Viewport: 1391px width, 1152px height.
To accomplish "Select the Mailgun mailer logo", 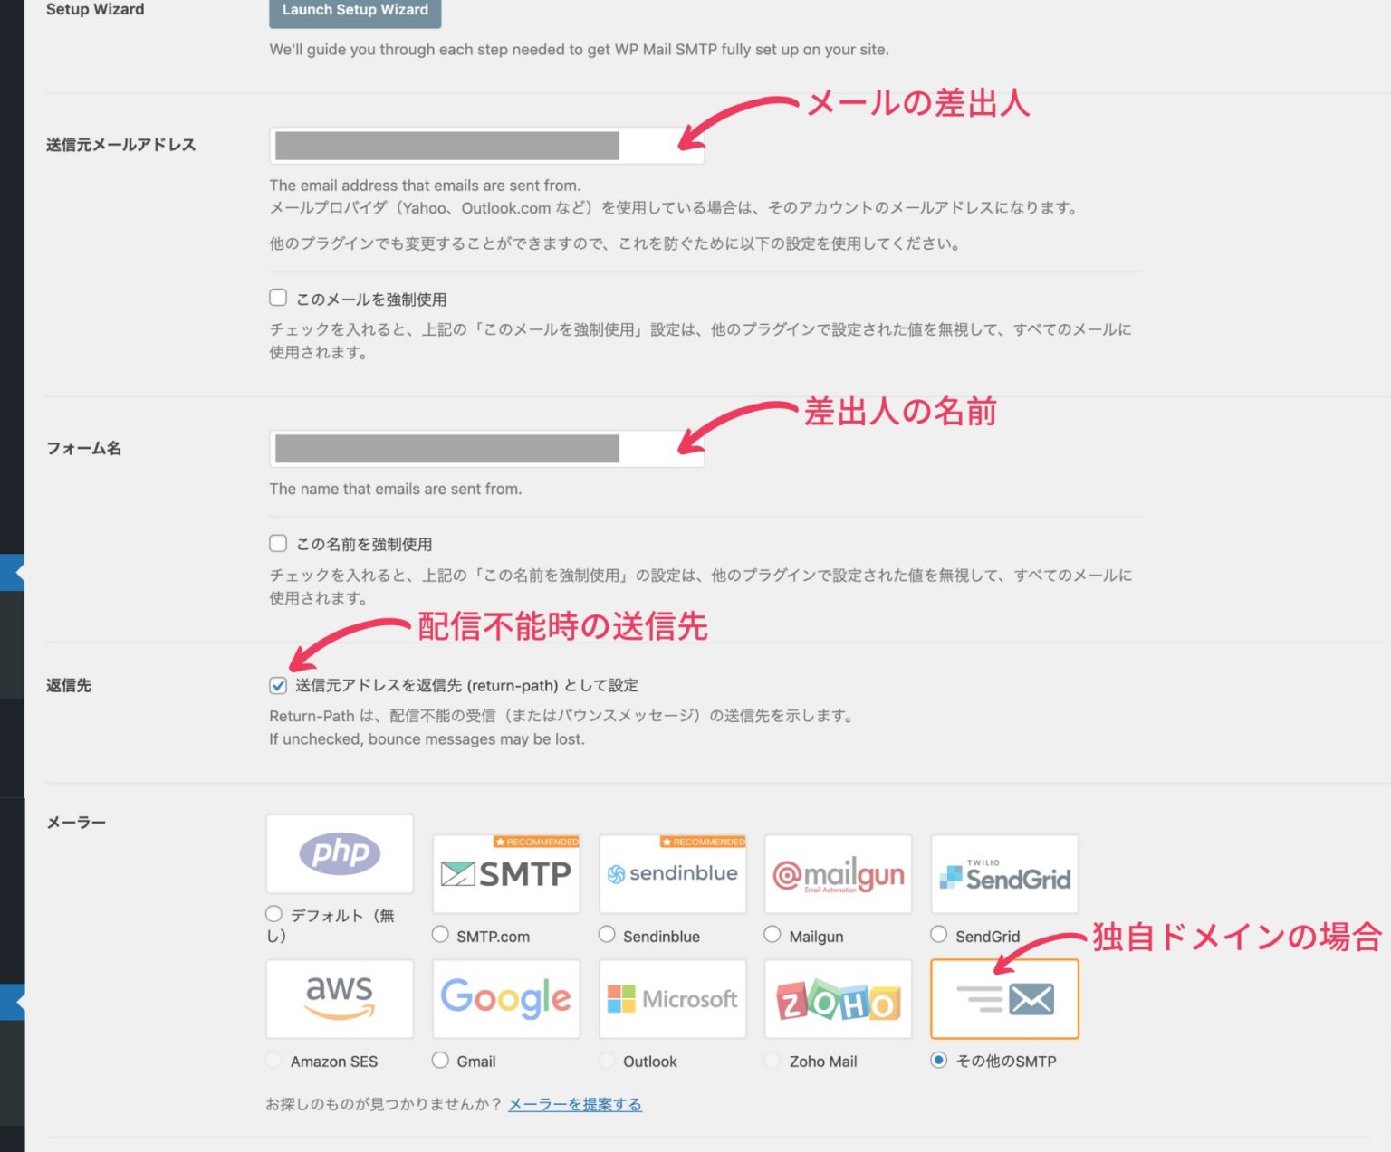I will (x=837, y=873).
